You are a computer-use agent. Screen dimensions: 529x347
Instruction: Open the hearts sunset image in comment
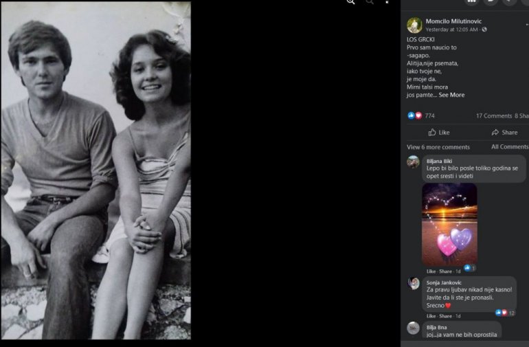[x=449, y=224]
